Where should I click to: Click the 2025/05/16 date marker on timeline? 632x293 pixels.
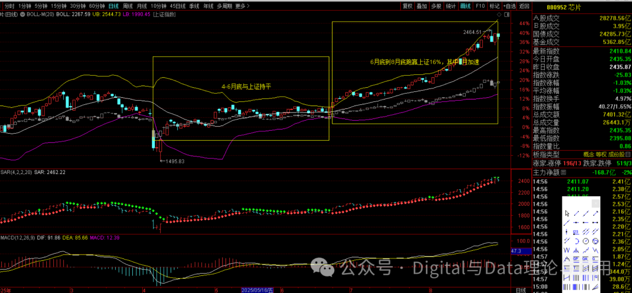(257, 290)
